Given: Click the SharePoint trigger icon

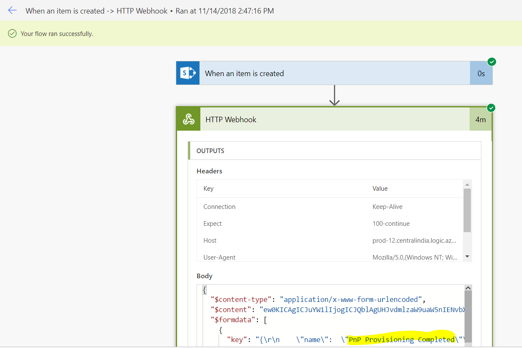Looking at the screenshot, I should point(188,73).
